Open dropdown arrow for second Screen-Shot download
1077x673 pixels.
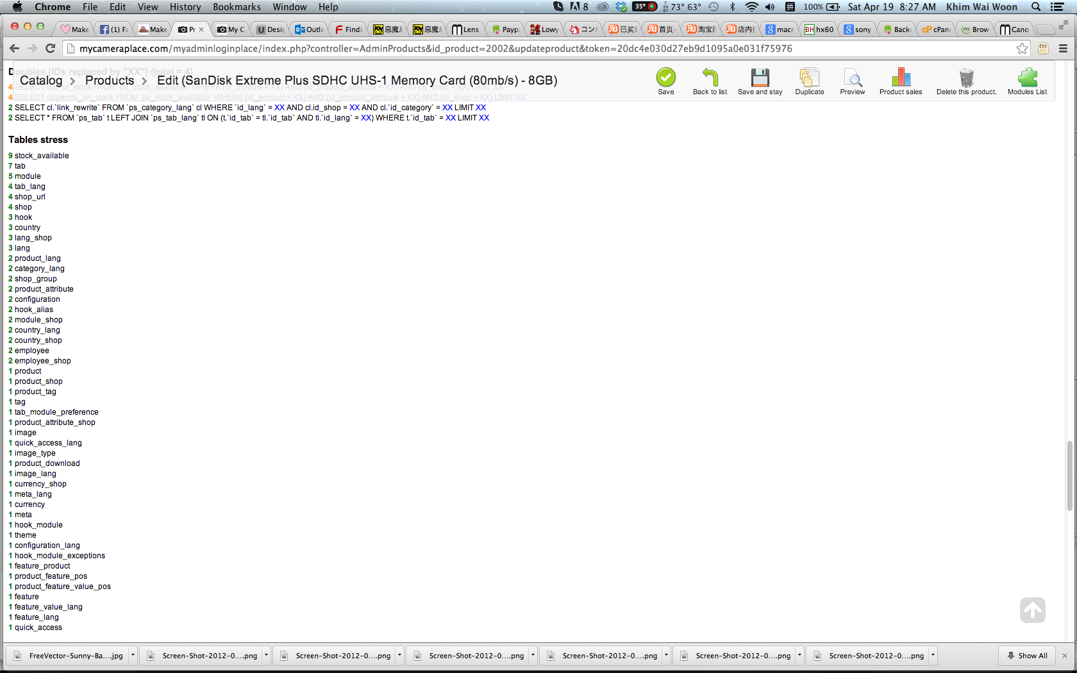[399, 656]
